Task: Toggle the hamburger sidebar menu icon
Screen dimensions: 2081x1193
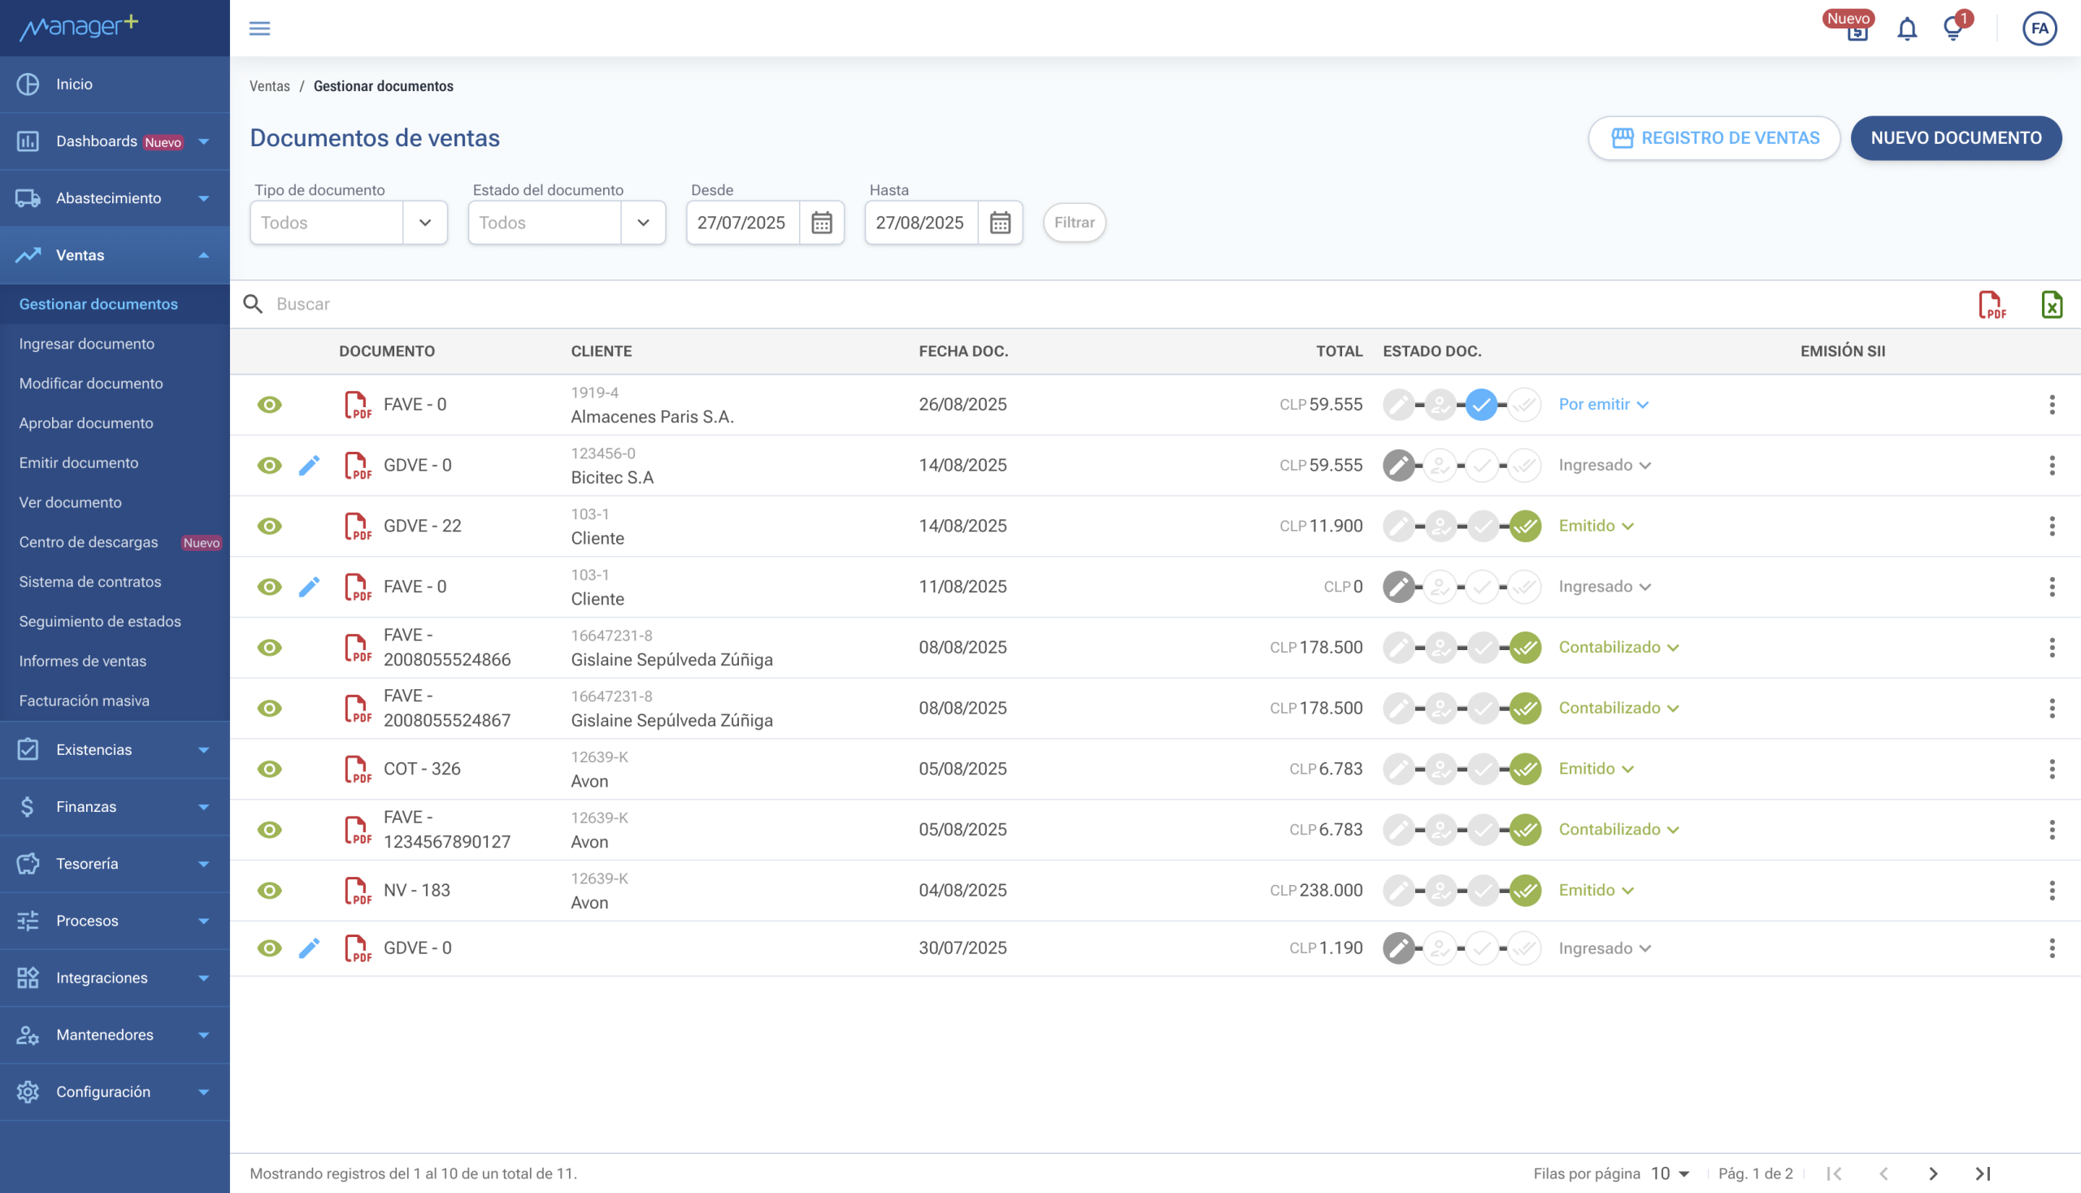Action: point(260,28)
